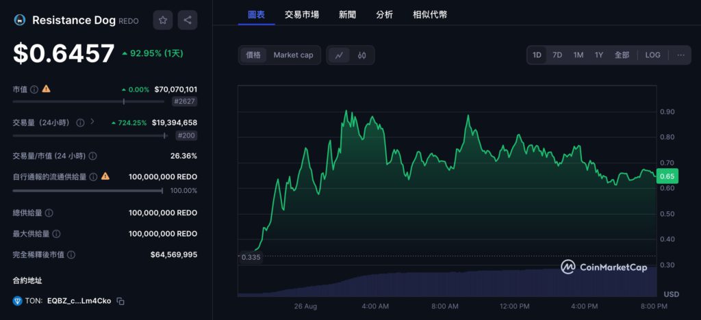Click the 市值 rank progress slider bar
Image resolution: width=701 pixels, height=320 pixels.
(88, 102)
